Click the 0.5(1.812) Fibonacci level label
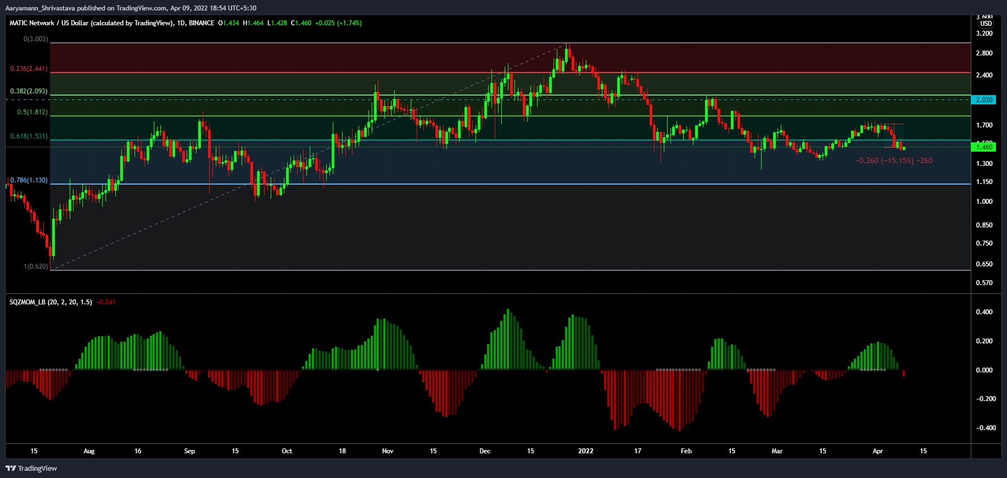 32,112
